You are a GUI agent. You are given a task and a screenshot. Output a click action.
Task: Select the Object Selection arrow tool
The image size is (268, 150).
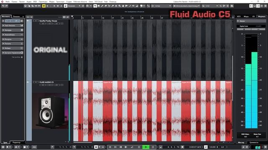(x=95, y=6)
